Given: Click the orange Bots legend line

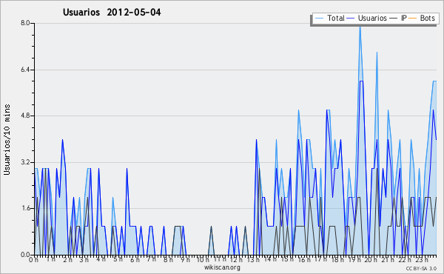Looking at the screenshot, I should [413, 19].
